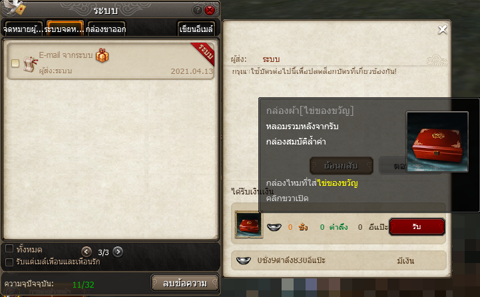Click the help question mark icon
The image size is (480, 297).
(198, 11)
